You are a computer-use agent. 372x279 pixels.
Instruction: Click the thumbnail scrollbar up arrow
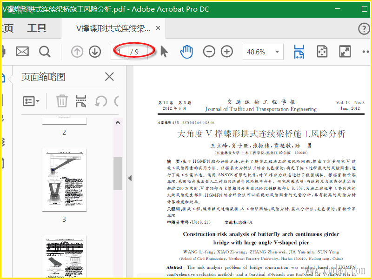(118, 123)
